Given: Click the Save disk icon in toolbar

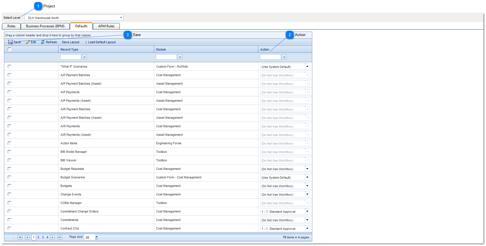Looking at the screenshot, I should coord(11,42).
